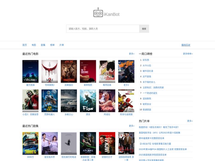Open playlist 极度舒适！9部反杀爽片
This screenshot has height=161, width=215.
[159, 127]
